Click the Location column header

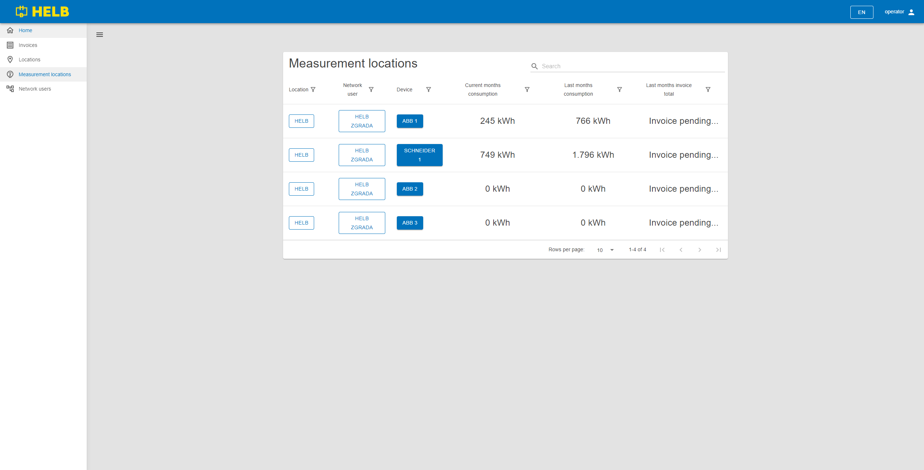[x=299, y=90]
